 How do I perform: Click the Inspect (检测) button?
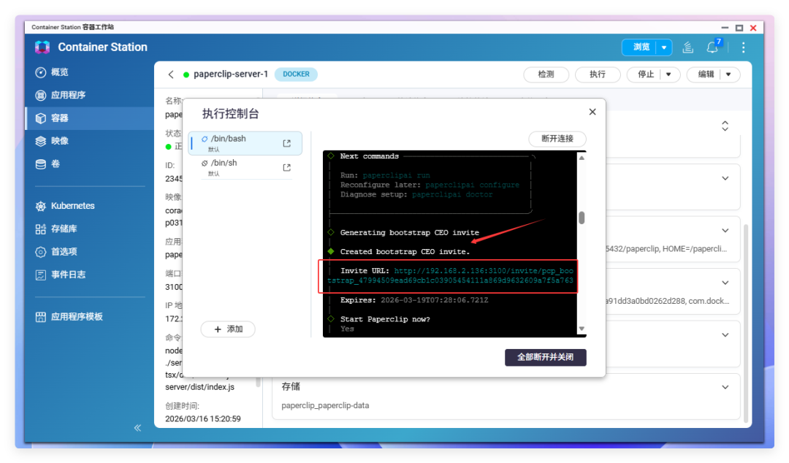[x=546, y=74]
